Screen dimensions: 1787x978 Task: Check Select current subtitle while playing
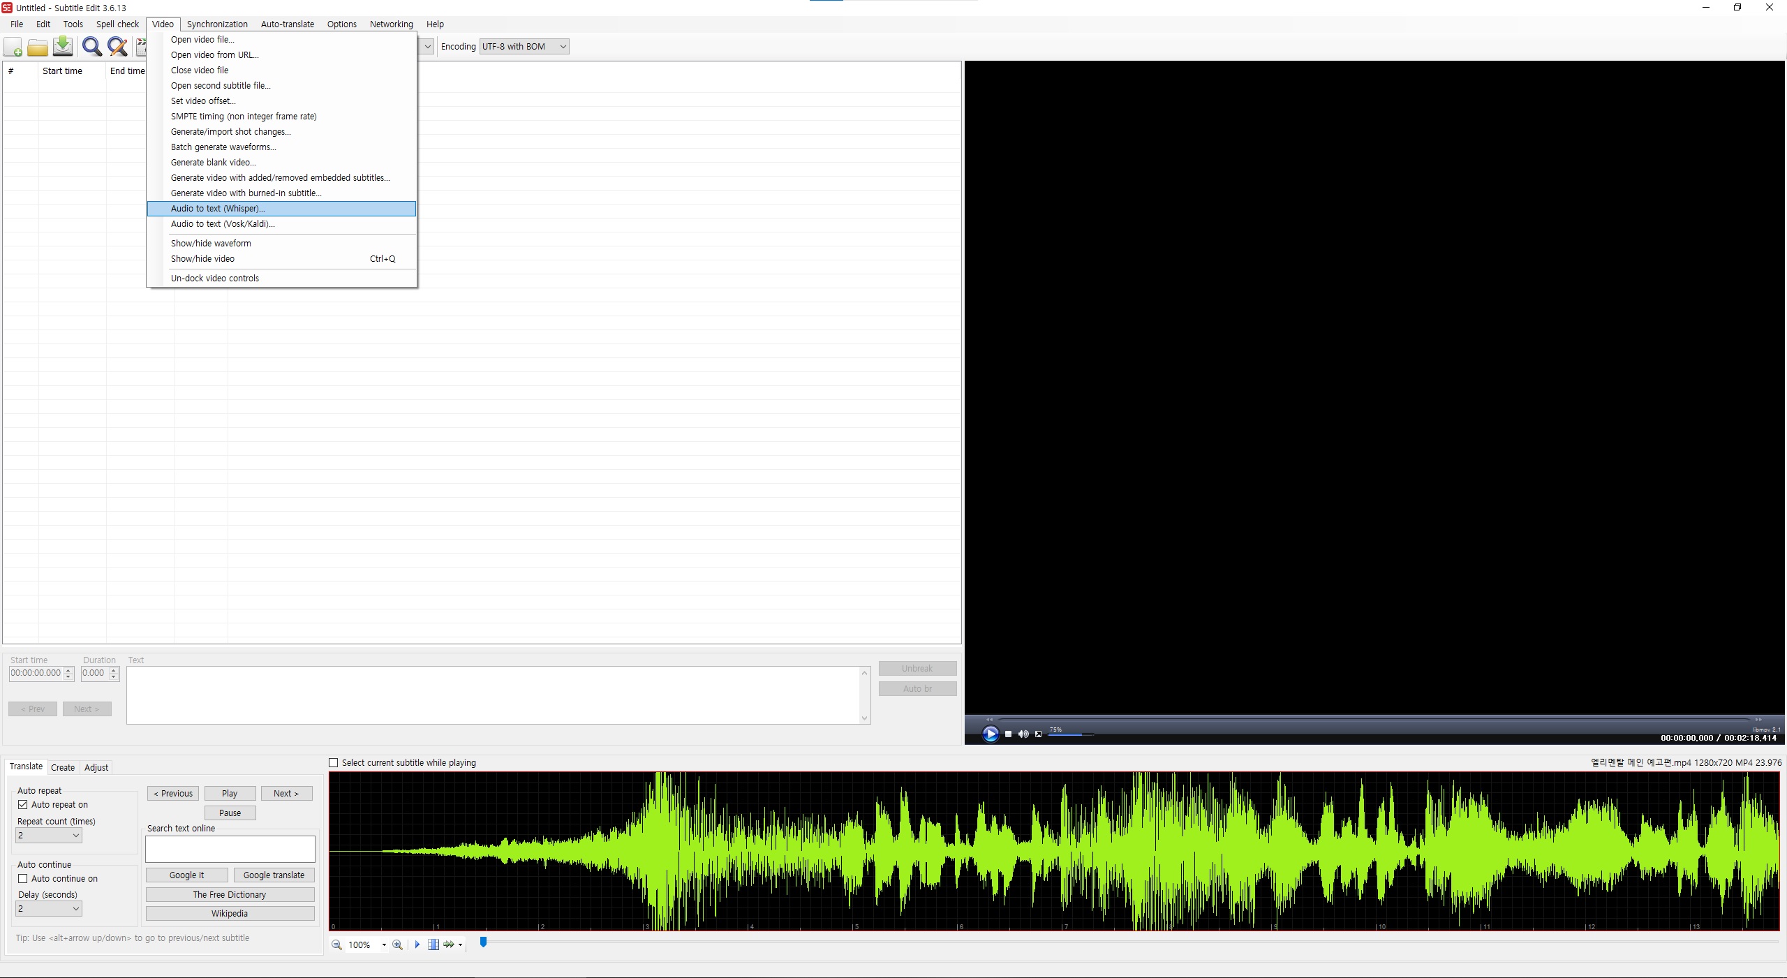pos(334,762)
